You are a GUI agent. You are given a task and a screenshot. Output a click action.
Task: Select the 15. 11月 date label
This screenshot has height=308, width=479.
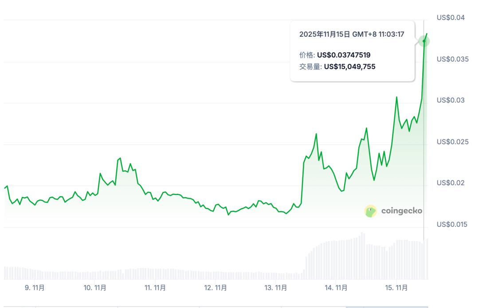click(x=397, y=288)
